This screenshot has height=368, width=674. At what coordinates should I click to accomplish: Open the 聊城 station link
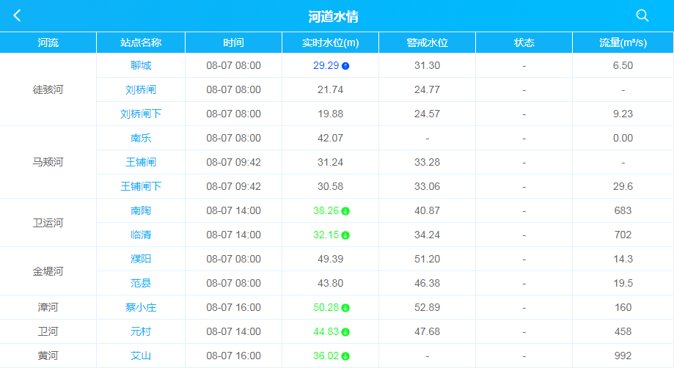[x=141, y=65]
